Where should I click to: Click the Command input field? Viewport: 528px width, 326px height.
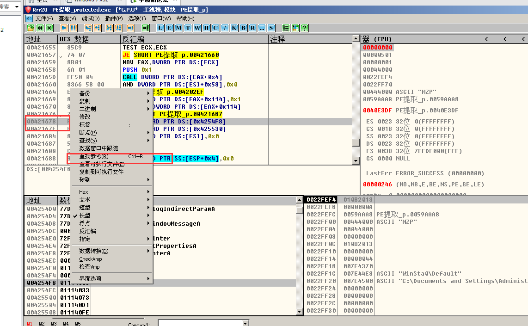200,323
